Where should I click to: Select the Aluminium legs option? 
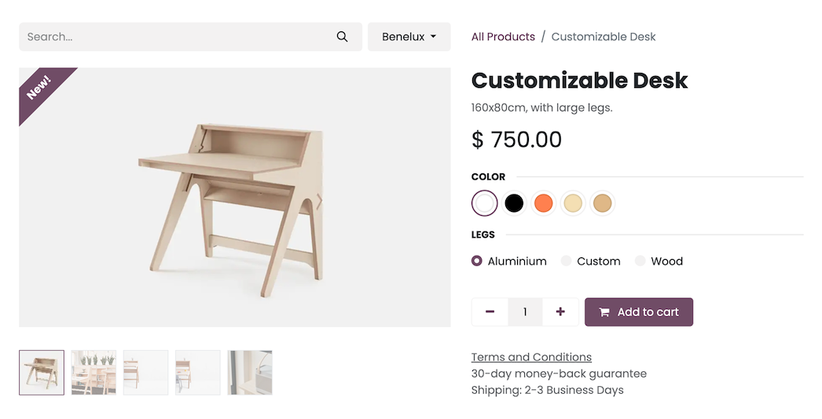click(477, 261)
